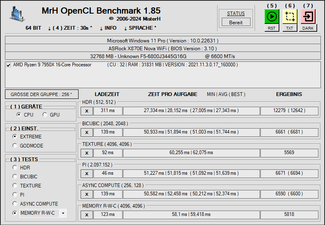Viewport: 325px width, 225px height.
Task: Click PI load time 46 ms
Action: tap(108, 173)
